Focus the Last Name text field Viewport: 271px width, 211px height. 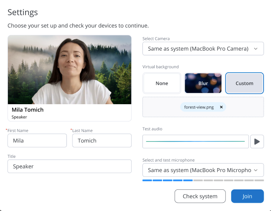[x=102, y=141]
